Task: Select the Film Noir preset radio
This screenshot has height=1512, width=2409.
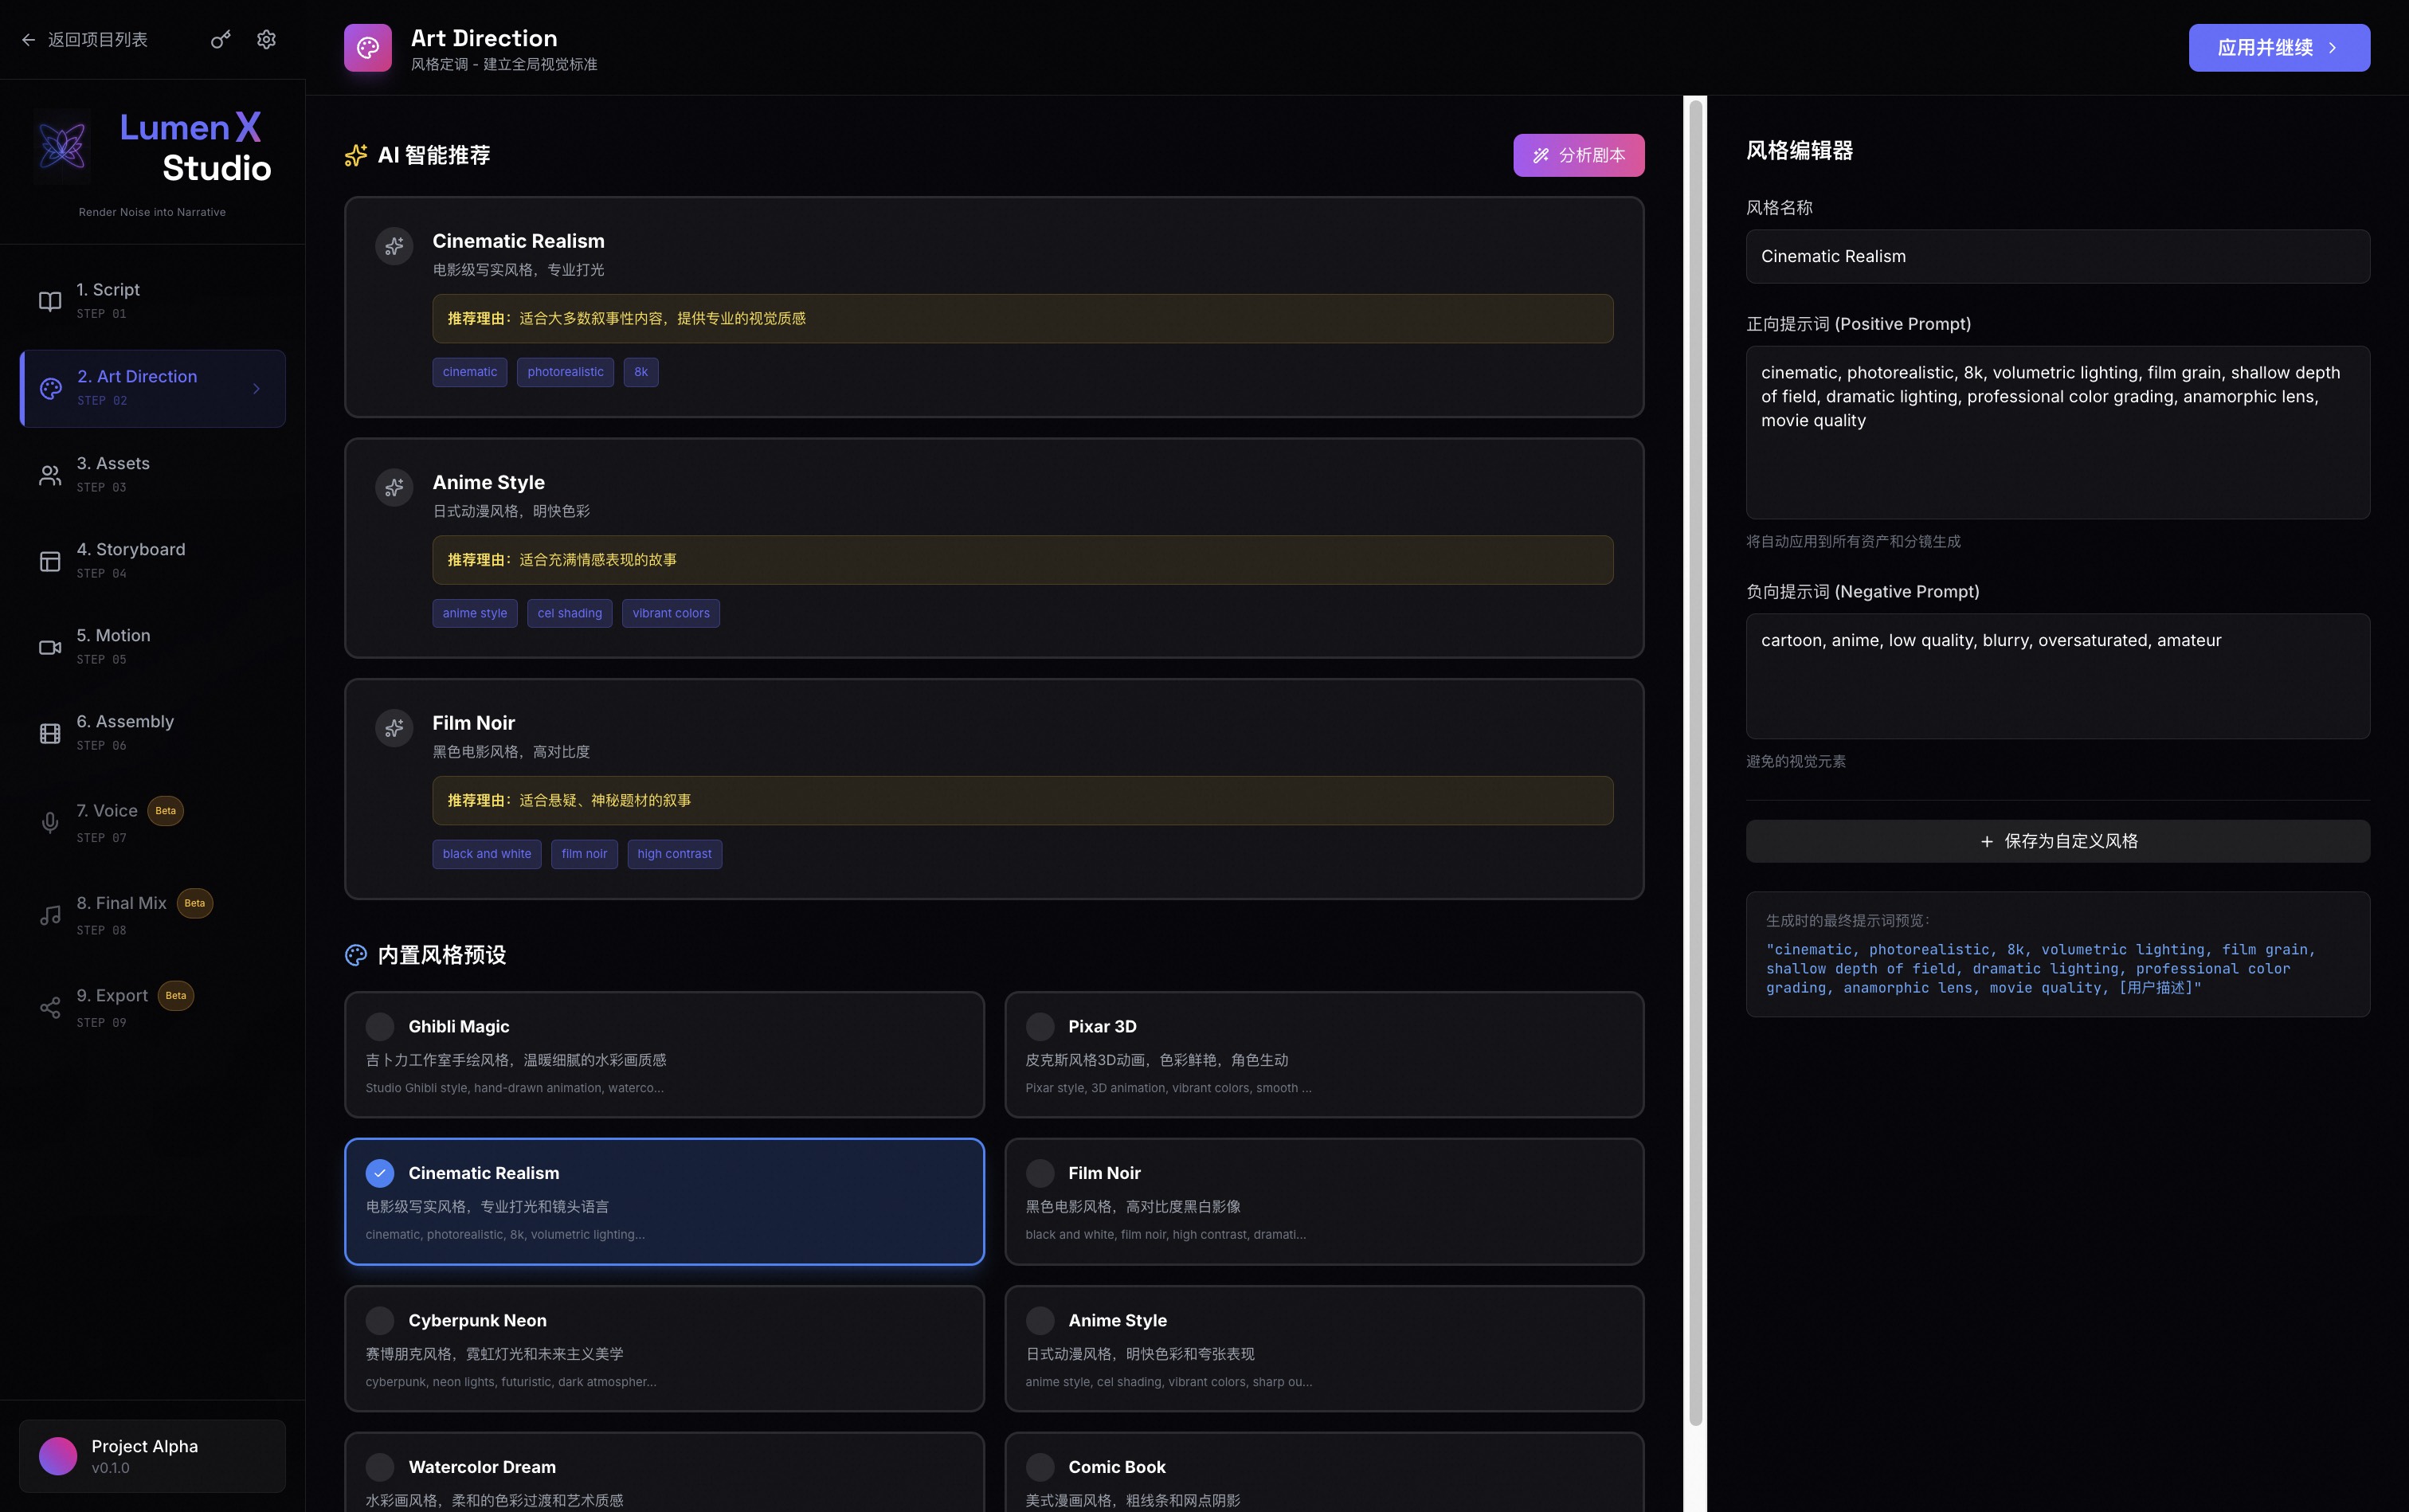Action: (x=1040, y=1173)
